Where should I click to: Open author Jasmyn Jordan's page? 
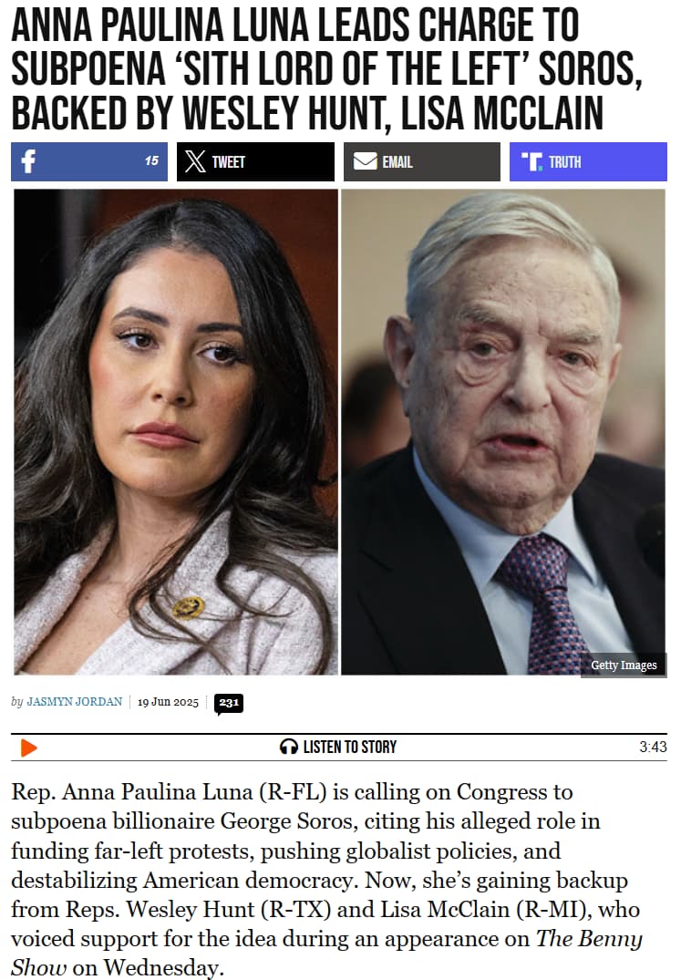[x=75, y=702]
